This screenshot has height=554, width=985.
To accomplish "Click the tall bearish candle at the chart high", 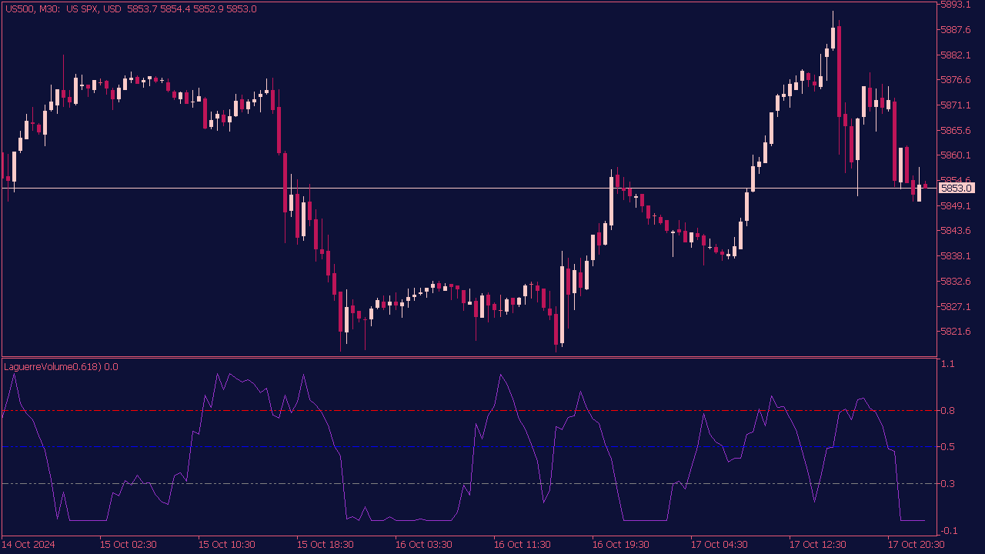I will tap(839, 71).
